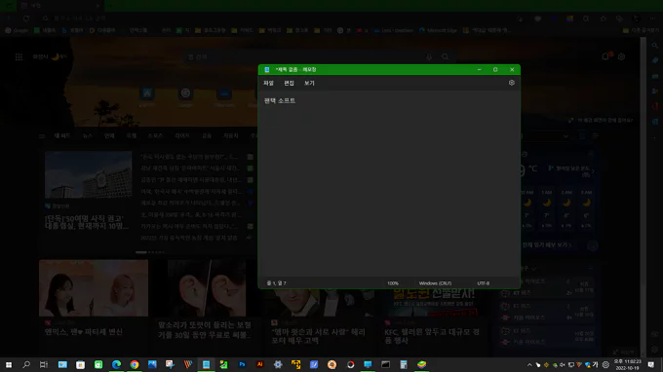Select the 뉴스 tab in Edge feed
663x372 pixels.
[88, 135]
